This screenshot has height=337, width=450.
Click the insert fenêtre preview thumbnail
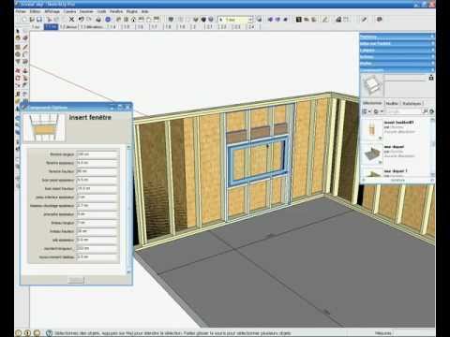44,127
